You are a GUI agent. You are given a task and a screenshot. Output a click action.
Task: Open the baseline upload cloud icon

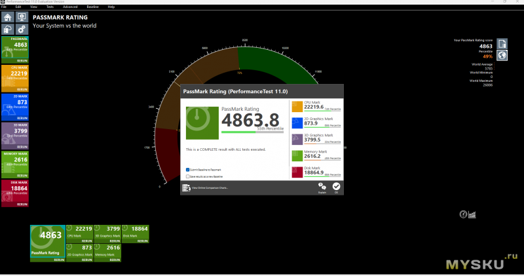click(7, 30)
